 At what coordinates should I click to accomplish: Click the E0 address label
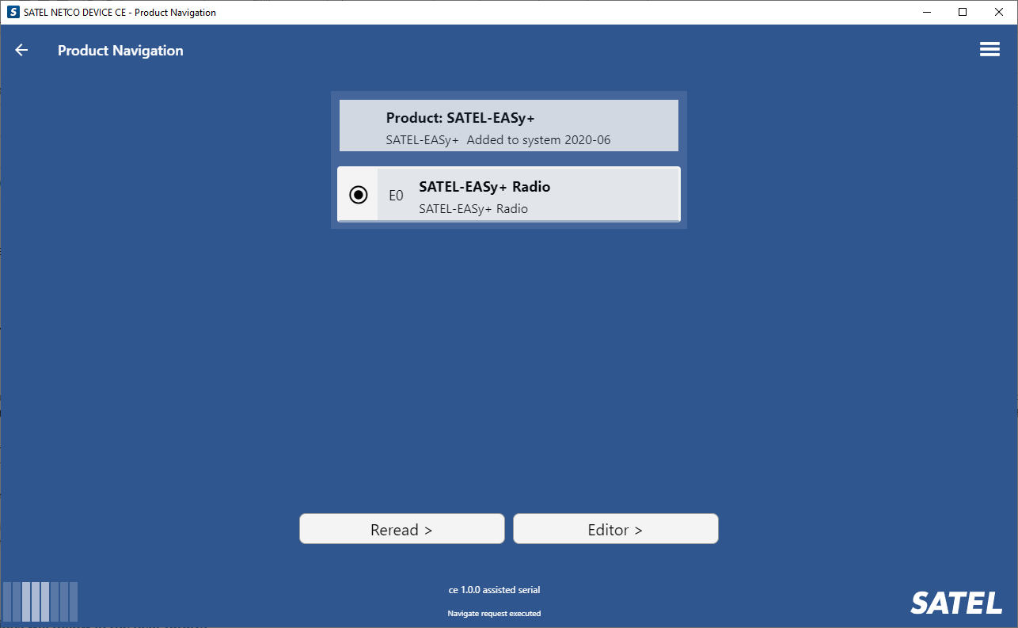[x=396, y=195]
